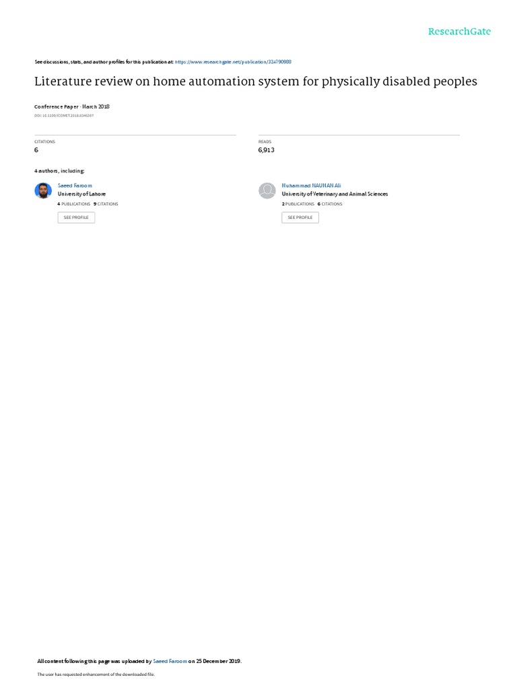517x690 pixels.
Task: Click the DOI text below Conference Paper
Action: tap(64, 116)
